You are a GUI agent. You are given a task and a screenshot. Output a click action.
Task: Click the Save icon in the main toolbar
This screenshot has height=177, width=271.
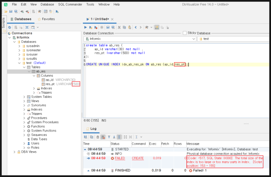[x=11, y=12]
